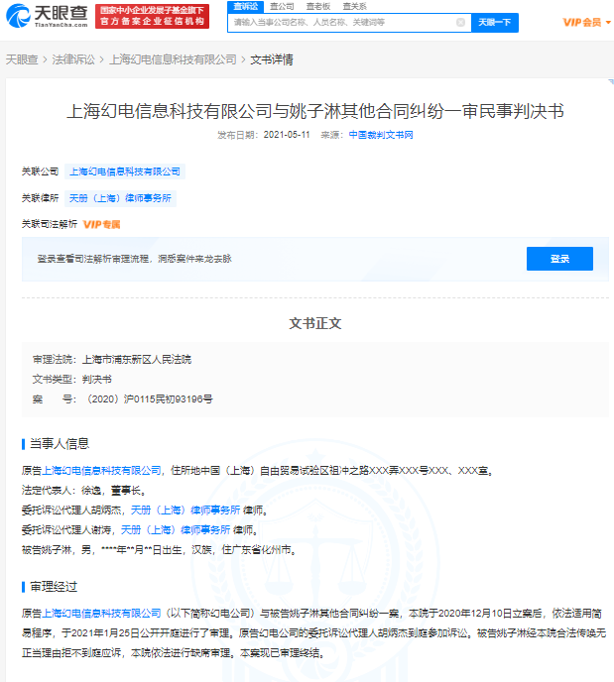The image size is (614, 682).
Task: Open 上海幻电信息科技有限公司 breadcrumb link
Action: click(173, 59)
